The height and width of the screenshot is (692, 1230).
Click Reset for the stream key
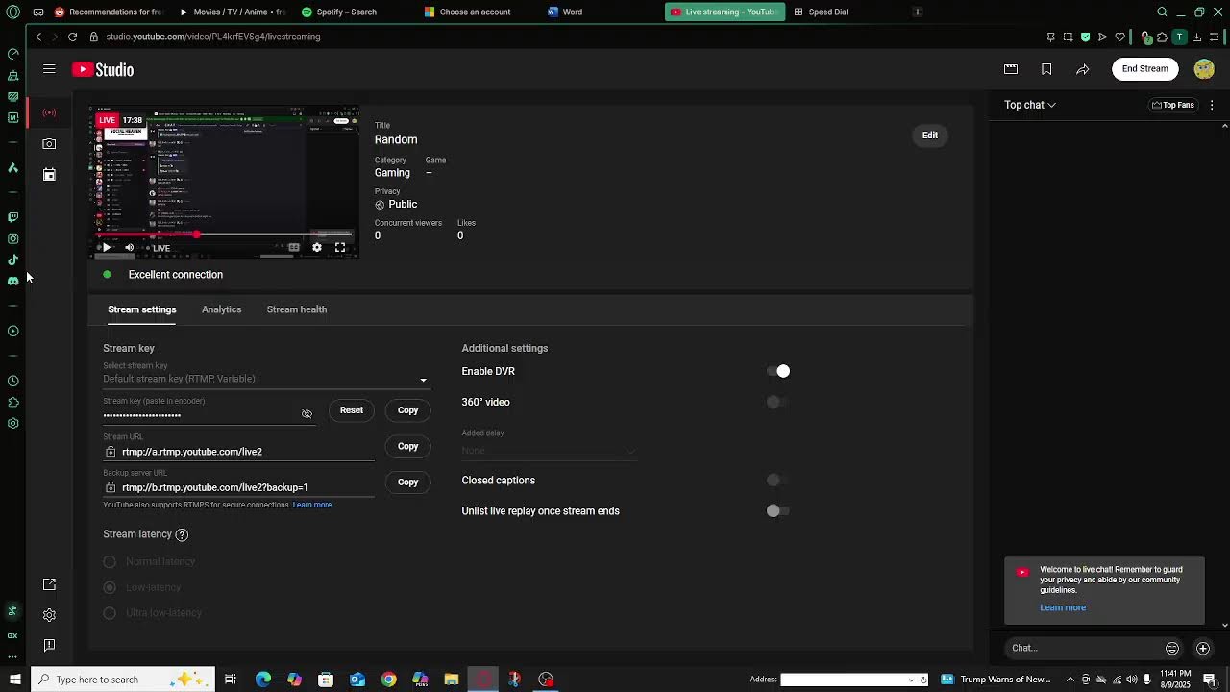click(x=352, y=410)
